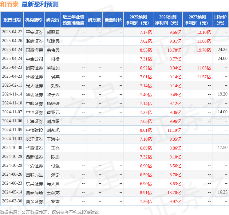
Task: Click the 8.56亿 forecast value
Action: (x=175, y=166)
